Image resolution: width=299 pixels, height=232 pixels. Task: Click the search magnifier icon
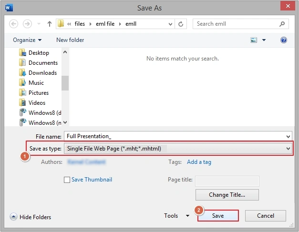(x=282, y=24)
